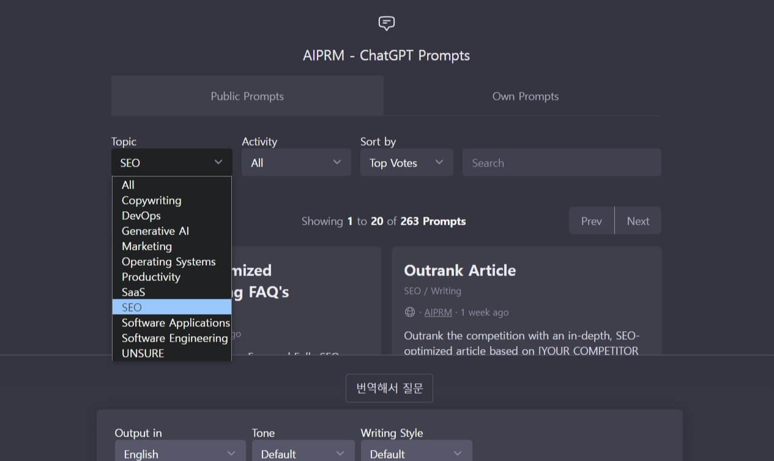This screenshot has height=461, width=774.
Task: Choose All in the Topic list
Action: pos(172,185)
